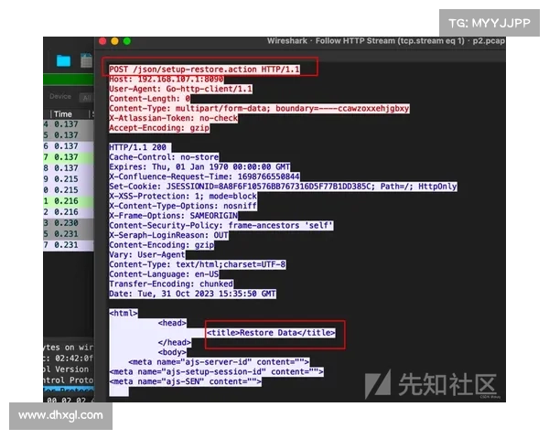Select the green packet row '1 0.216'

69,201
